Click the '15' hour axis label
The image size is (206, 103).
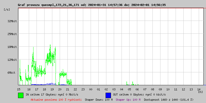(x=19, y=89)
